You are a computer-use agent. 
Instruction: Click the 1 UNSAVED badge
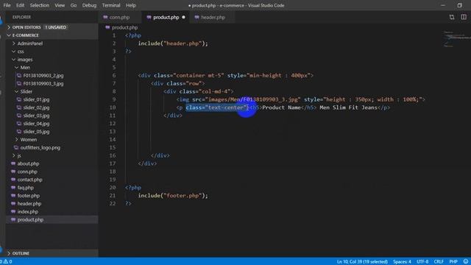[56, 27]
